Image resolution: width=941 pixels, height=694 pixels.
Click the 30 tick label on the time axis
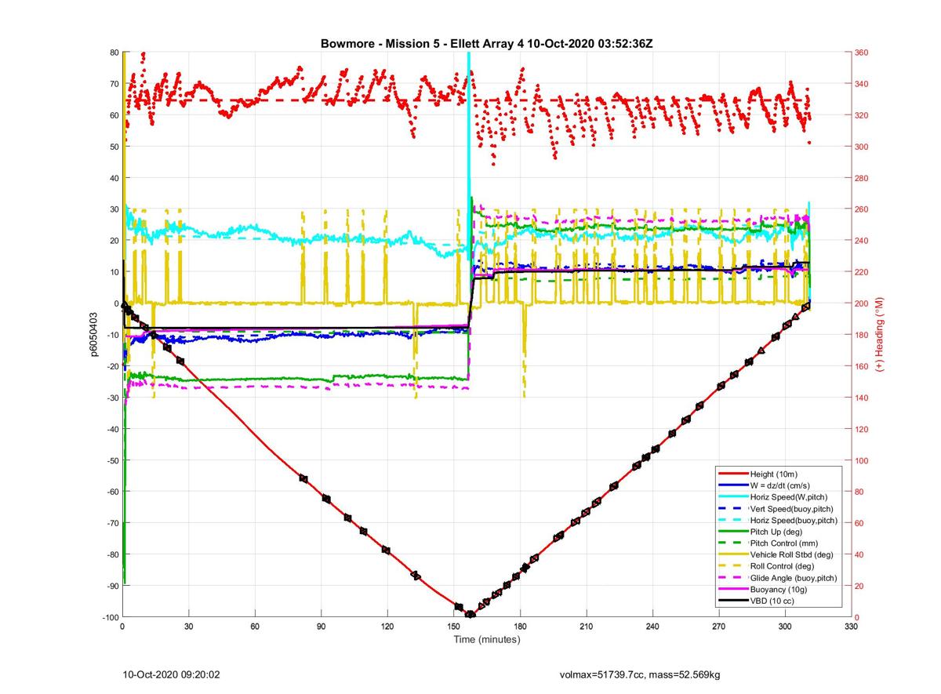click(188, 627)
